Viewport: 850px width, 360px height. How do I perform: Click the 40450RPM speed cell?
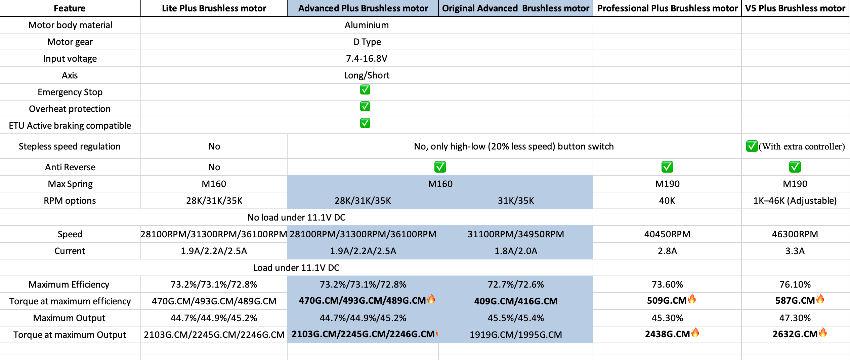pos(667,234)
